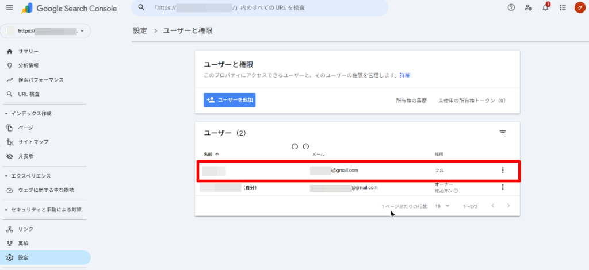Expand セキュリティと手動による対策 section
The image size is (589, 270).
click(x=43, y=210)
